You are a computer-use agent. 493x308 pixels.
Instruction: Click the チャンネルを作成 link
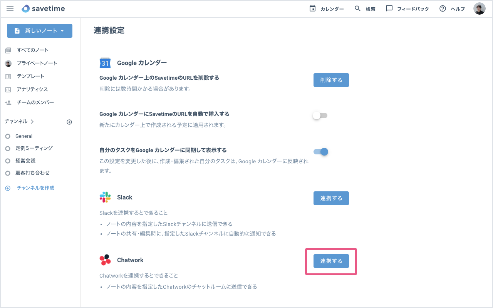(x=35, y=188)
